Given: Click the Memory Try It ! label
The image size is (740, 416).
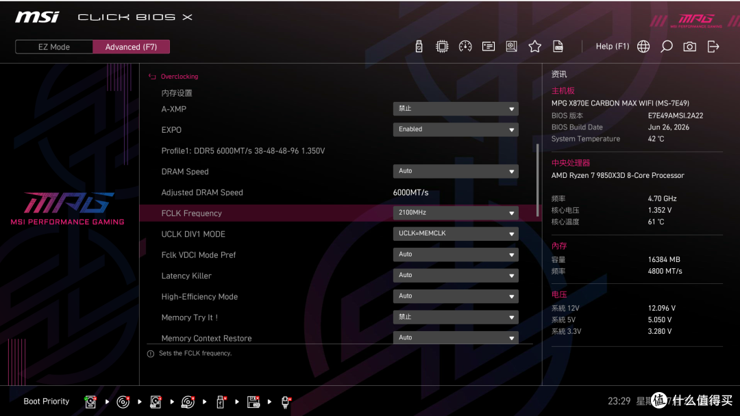Looking at the screenshot, I should [190, 317].
